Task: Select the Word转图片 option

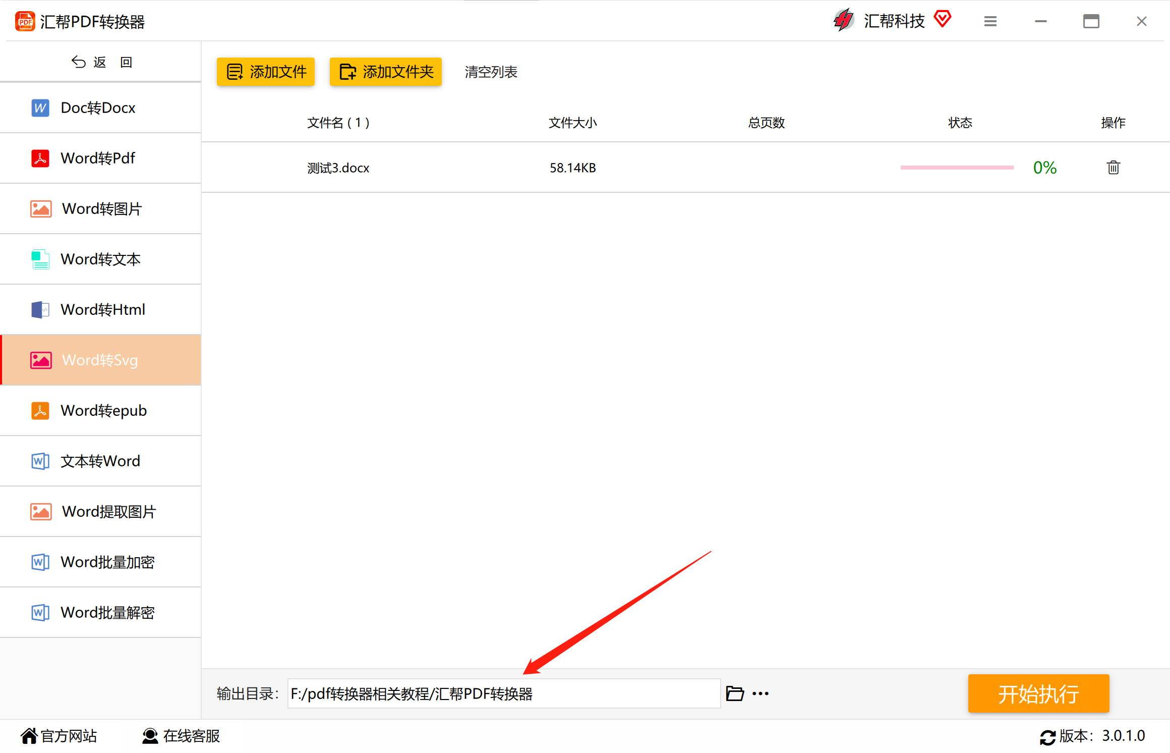Action: [101, 209]
